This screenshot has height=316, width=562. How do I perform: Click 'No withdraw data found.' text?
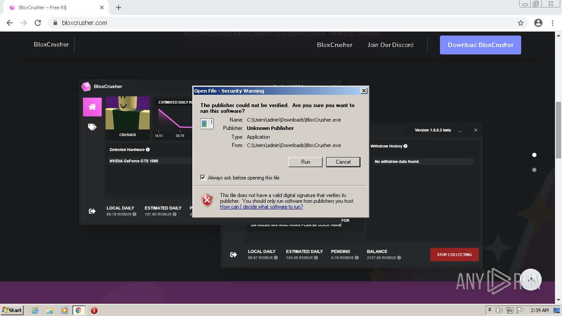pos(397,162)
